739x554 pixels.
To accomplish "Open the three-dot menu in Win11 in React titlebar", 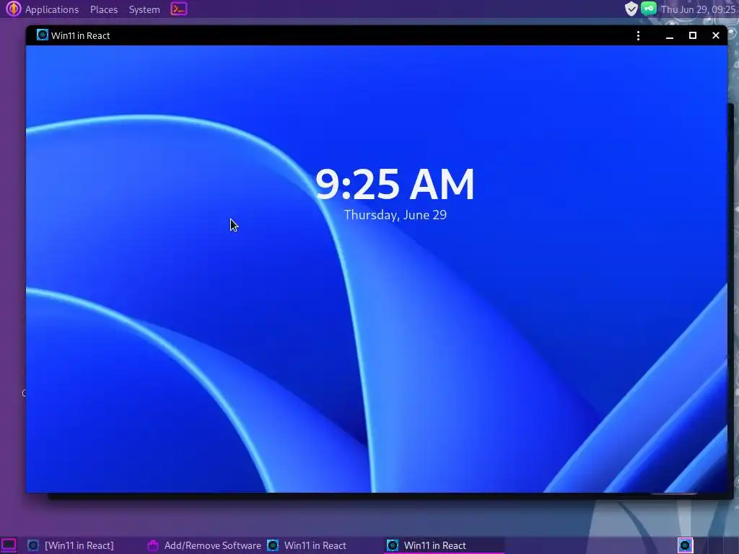I will pyautogui.click(x=638, y=36).
